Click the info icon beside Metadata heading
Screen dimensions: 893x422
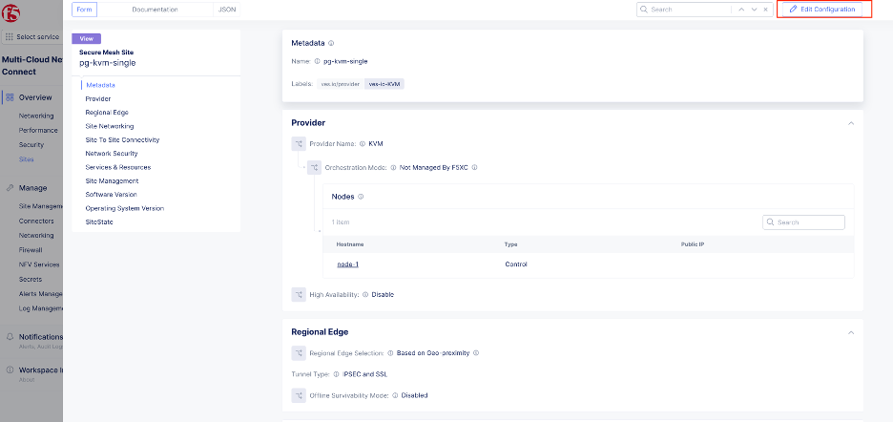pyautogui.click(x=331, y=43)
